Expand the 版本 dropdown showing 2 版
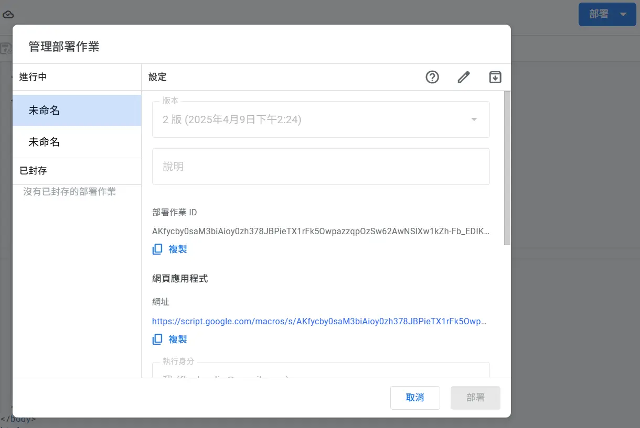The image size is (640, 428). [x=321, y=119]
